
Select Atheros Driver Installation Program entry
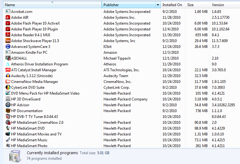pos(39,64)
